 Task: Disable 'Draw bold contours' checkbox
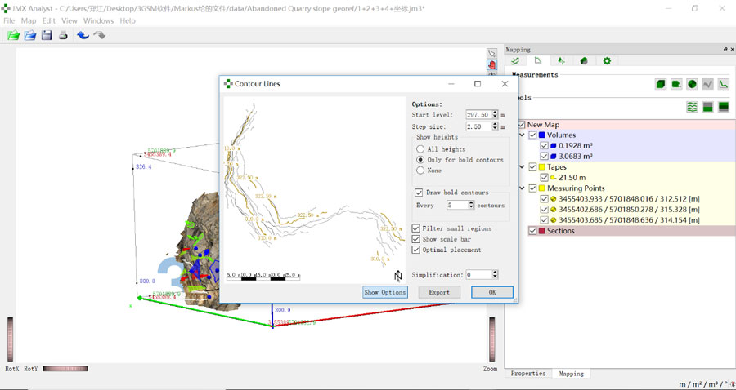pos(420,193)
